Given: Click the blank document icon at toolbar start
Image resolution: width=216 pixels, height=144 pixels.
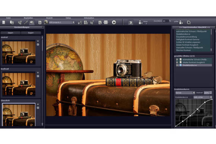Looking at the screenshot, I should (4, 22).
